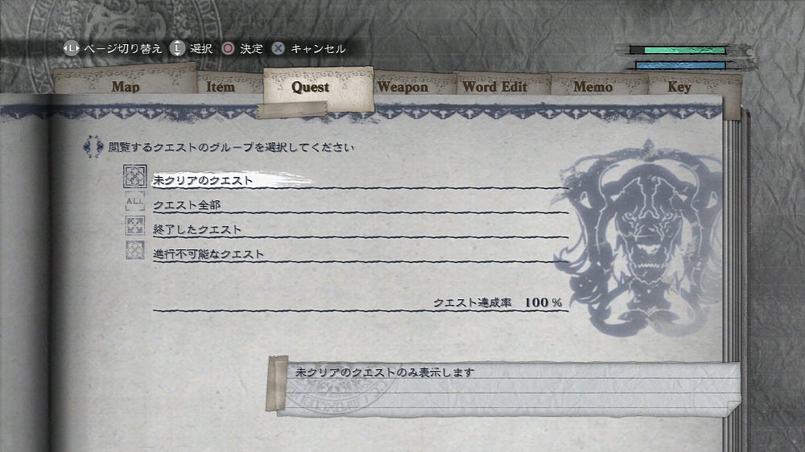Click the circle confirm button icon

(228, 49)
